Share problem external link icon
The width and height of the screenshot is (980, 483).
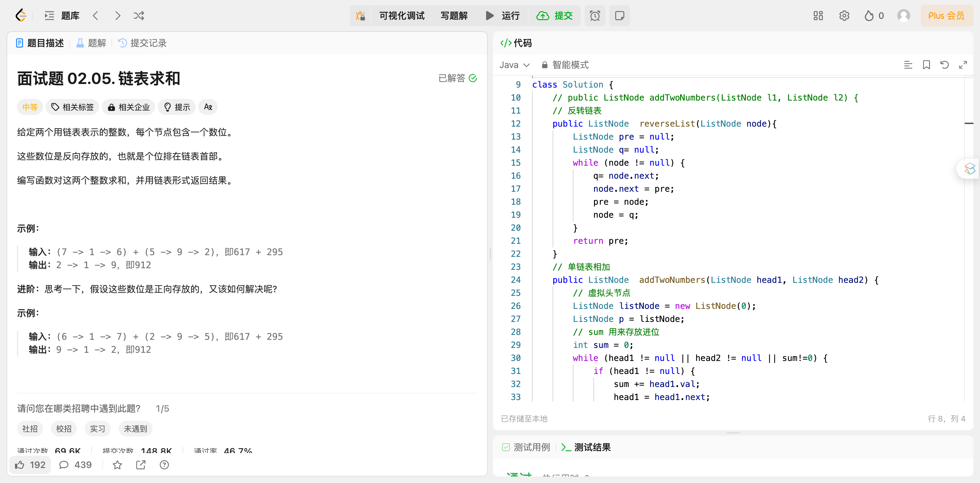pos(141,465)
